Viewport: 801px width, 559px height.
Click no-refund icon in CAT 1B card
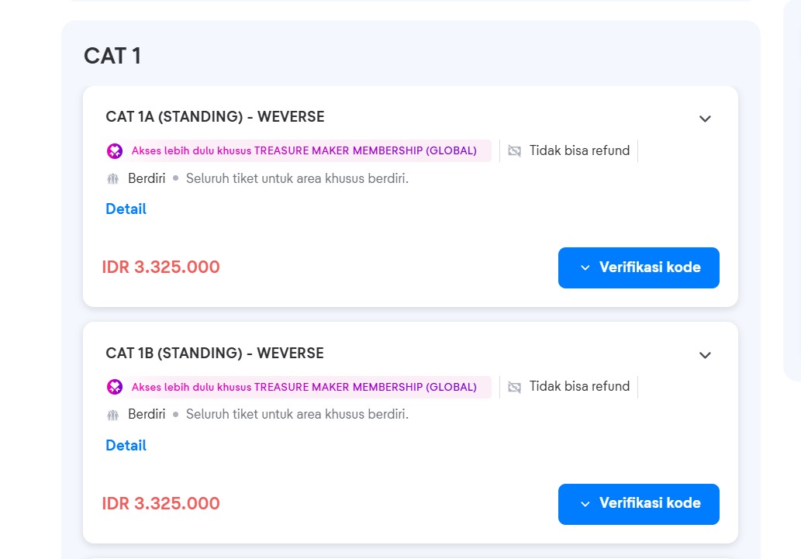(514, 387)
